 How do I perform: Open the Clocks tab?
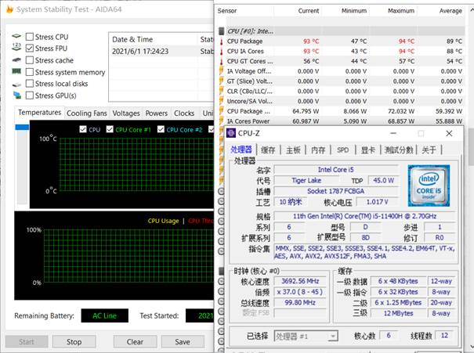click(x=184, y=113)
